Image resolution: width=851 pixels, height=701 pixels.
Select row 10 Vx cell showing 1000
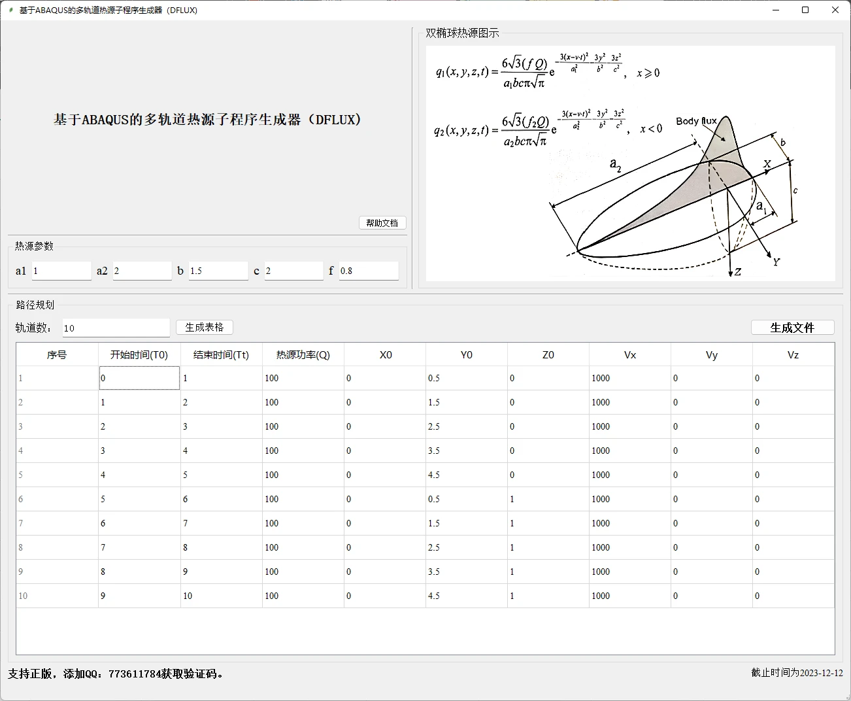pyautogui.click(x=630, y=596)
